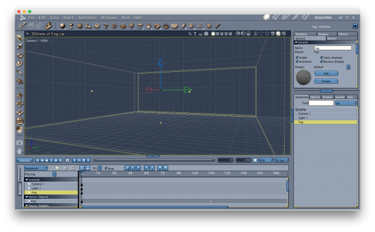Select the Sphere primitive tool in the toolbar

point(63,26)
